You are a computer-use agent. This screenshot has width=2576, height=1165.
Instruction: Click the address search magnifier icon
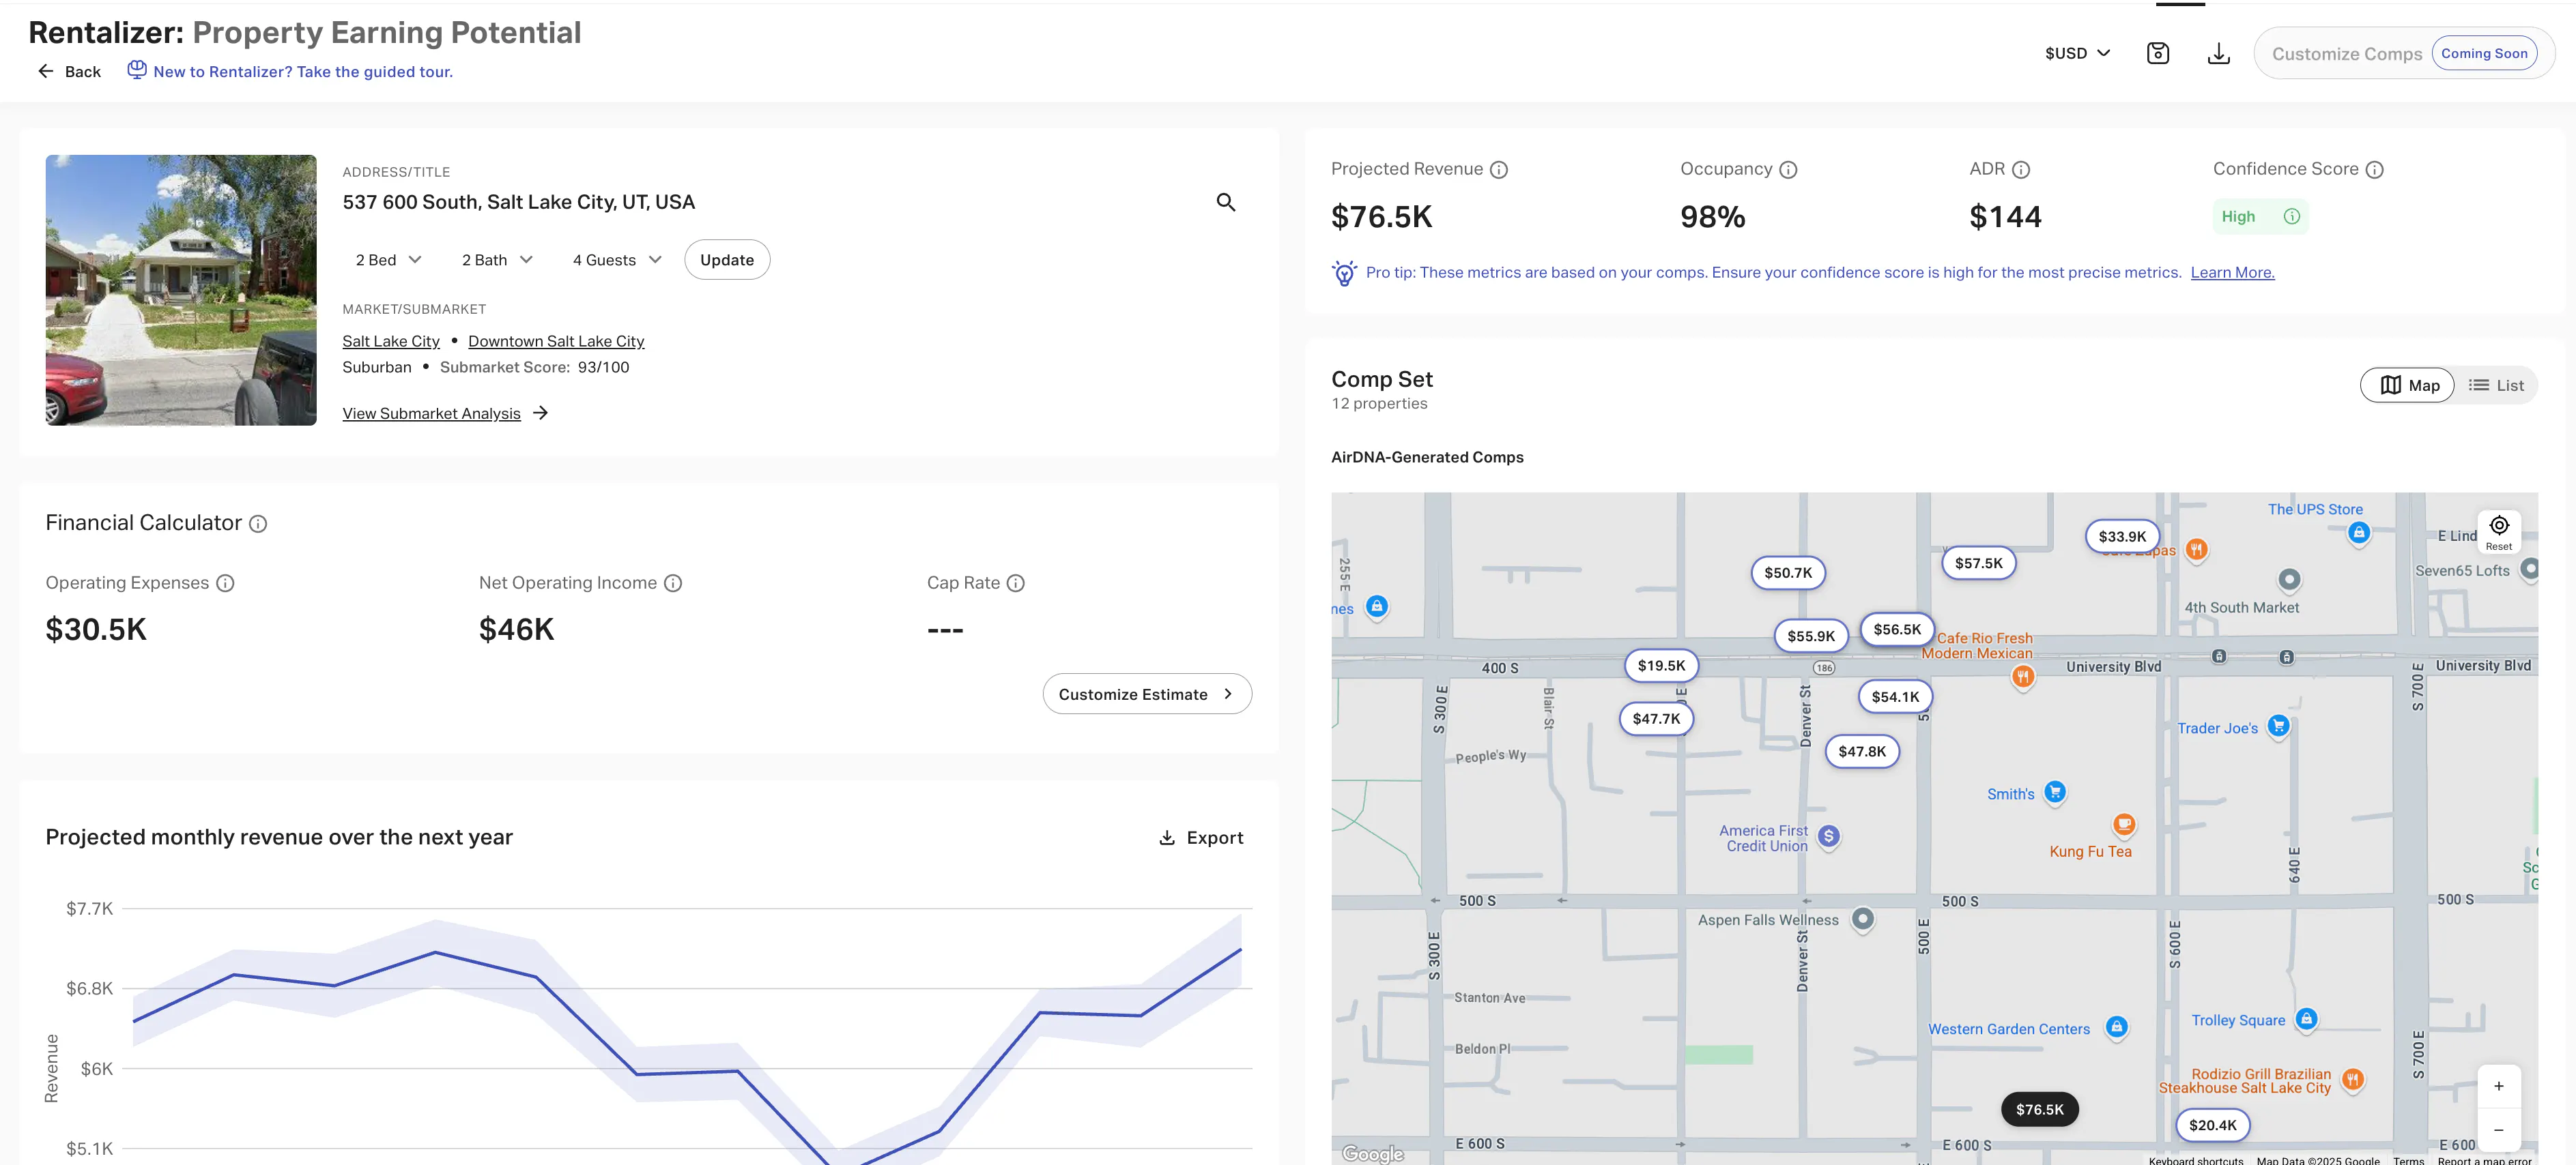click(1225, 203)
